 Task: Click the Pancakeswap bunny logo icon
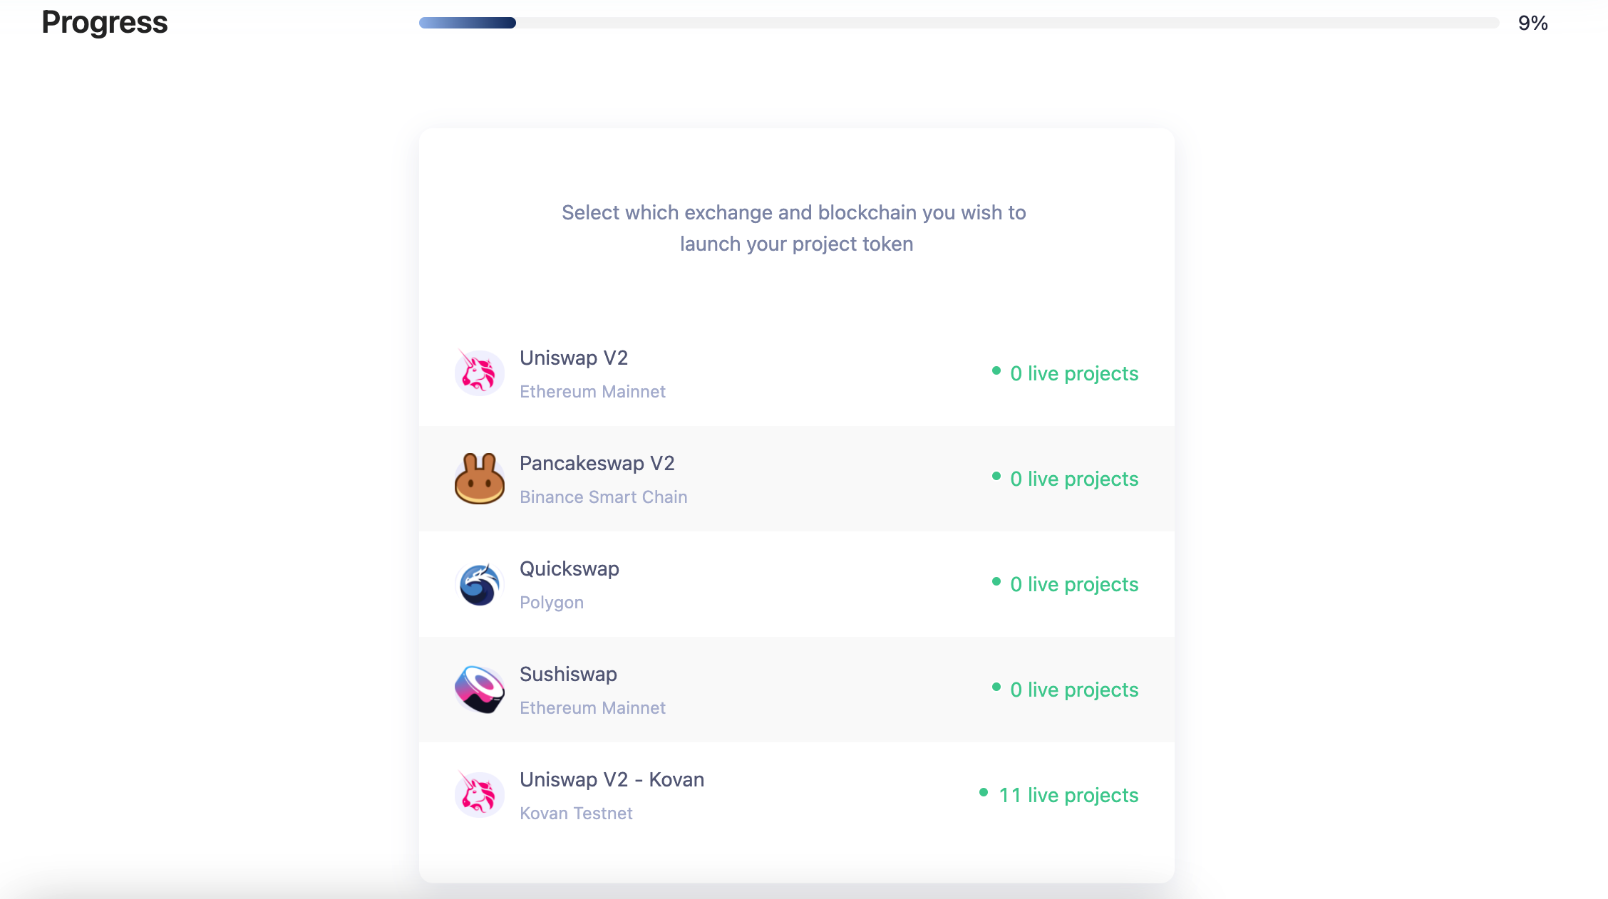point(479,478)
